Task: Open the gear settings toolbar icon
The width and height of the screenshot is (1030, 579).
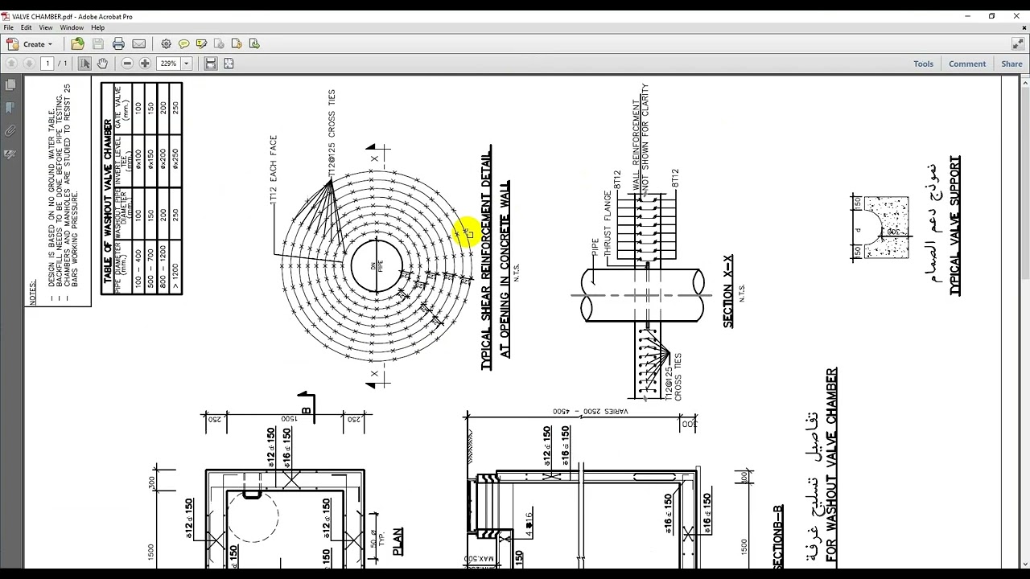Action: [x=166, y=44]
